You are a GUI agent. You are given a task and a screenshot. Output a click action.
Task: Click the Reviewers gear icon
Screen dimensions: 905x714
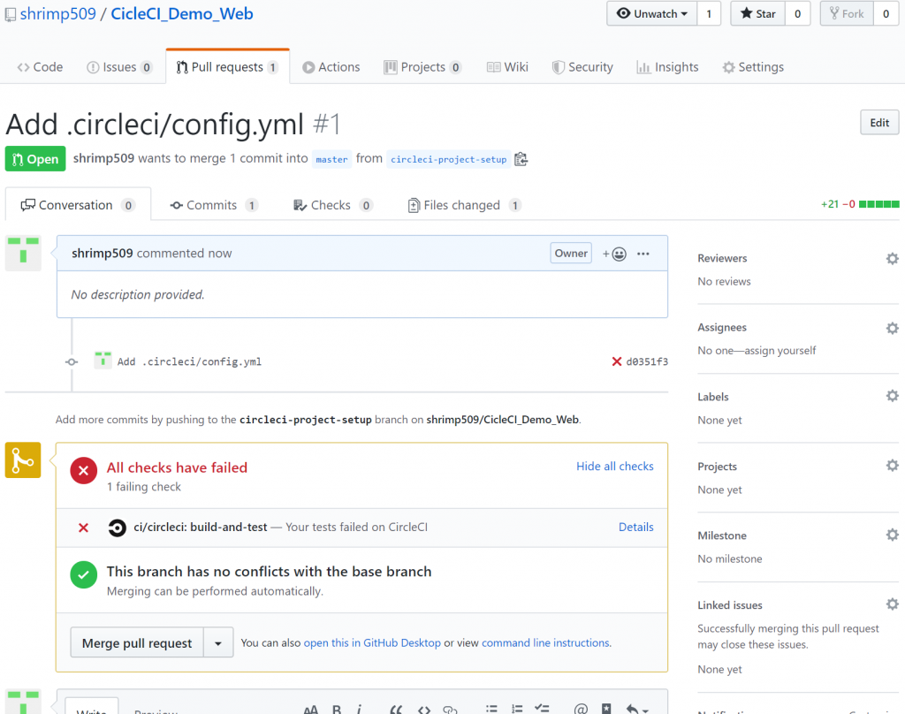tap(893, 259)
